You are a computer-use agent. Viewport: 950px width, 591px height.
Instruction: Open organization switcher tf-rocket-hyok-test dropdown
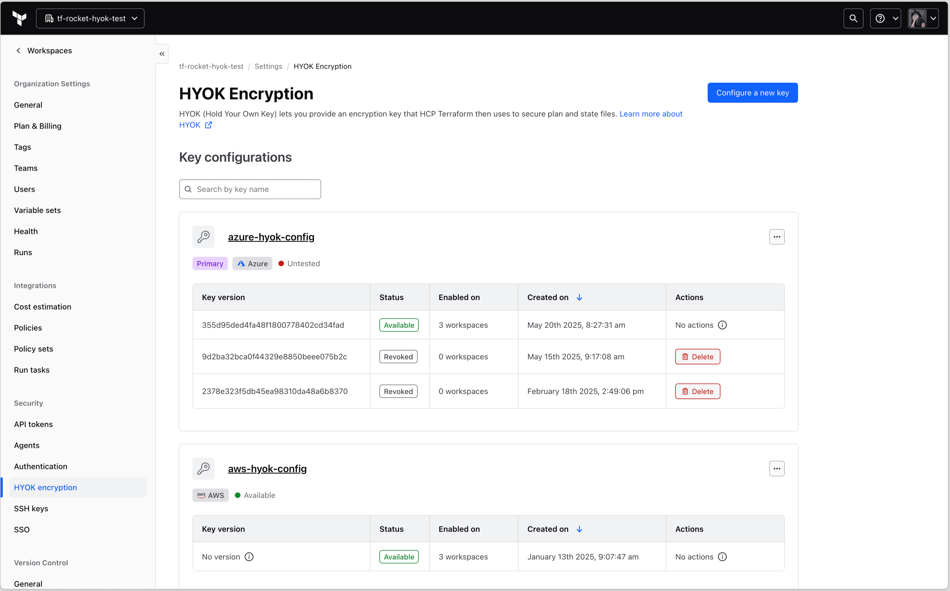click(x=90, y=18)
